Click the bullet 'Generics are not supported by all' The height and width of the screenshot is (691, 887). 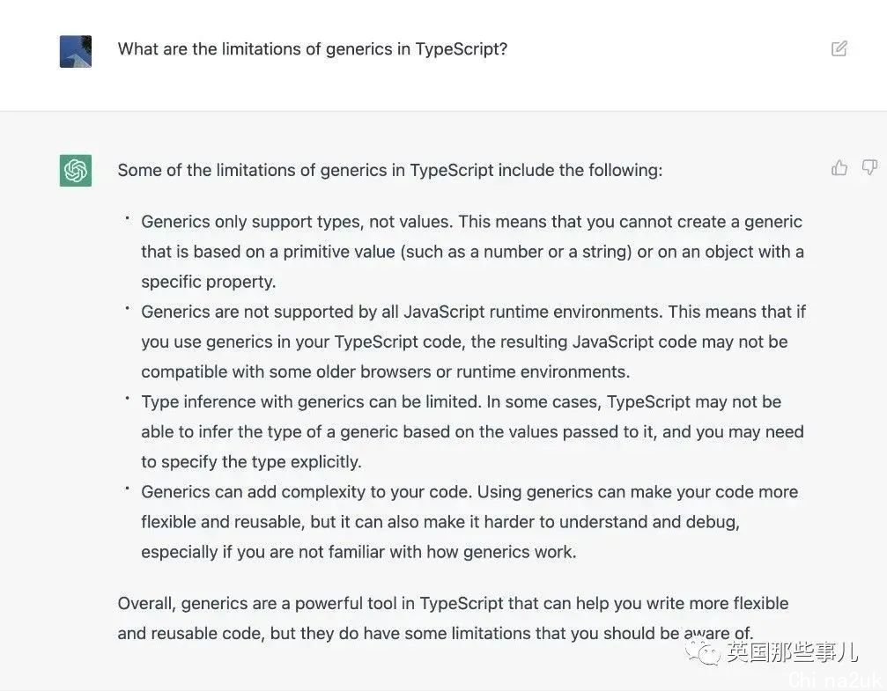click(x=474, y=342)
